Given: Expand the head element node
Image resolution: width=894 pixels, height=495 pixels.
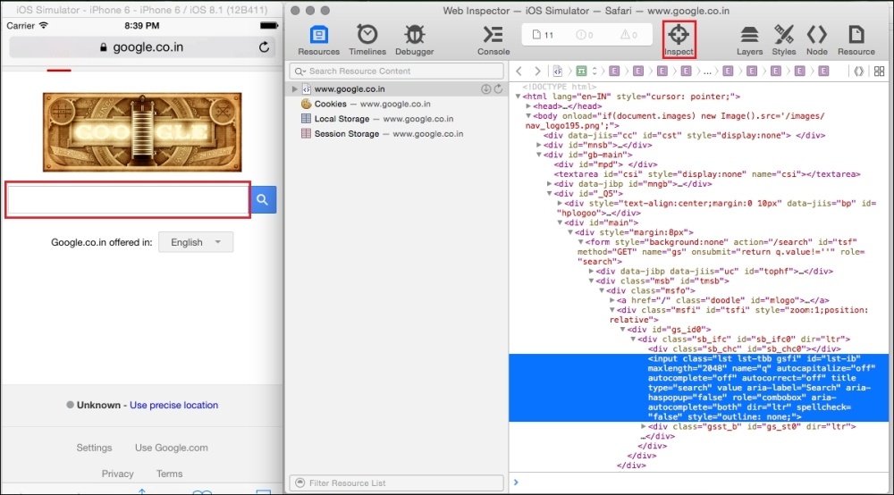Looking at the screenshot, I should (528, 106).
